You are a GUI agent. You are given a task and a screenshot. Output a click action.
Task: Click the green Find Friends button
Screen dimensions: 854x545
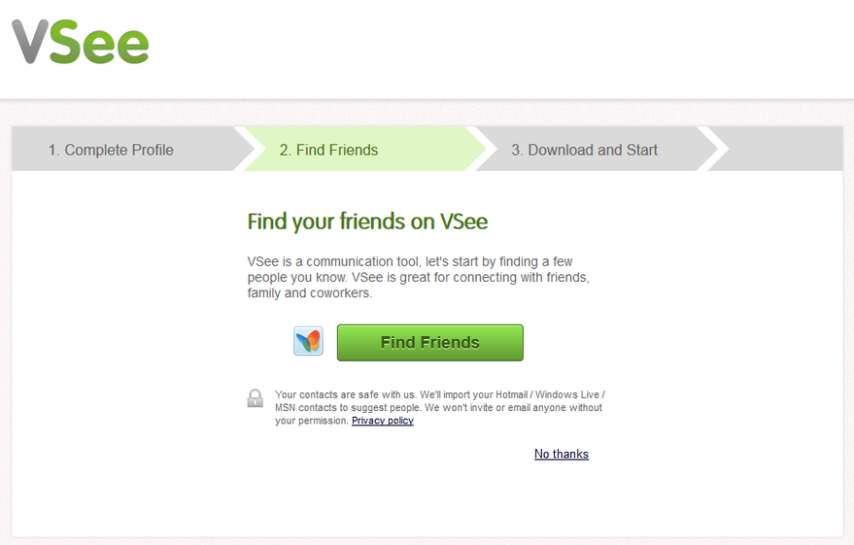click(429, 343)
